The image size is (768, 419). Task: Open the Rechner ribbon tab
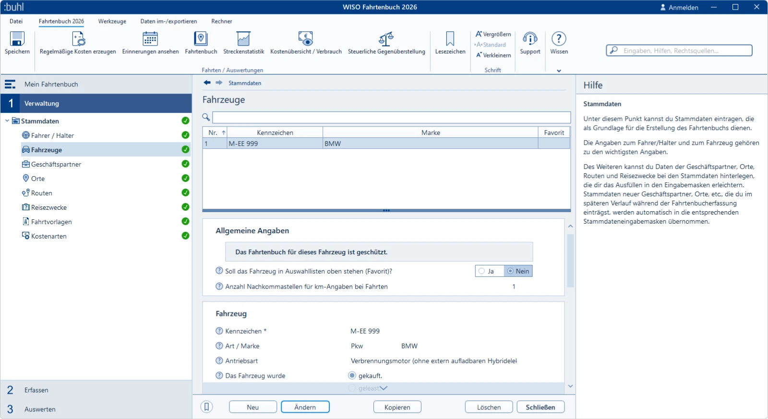[221, 21]
